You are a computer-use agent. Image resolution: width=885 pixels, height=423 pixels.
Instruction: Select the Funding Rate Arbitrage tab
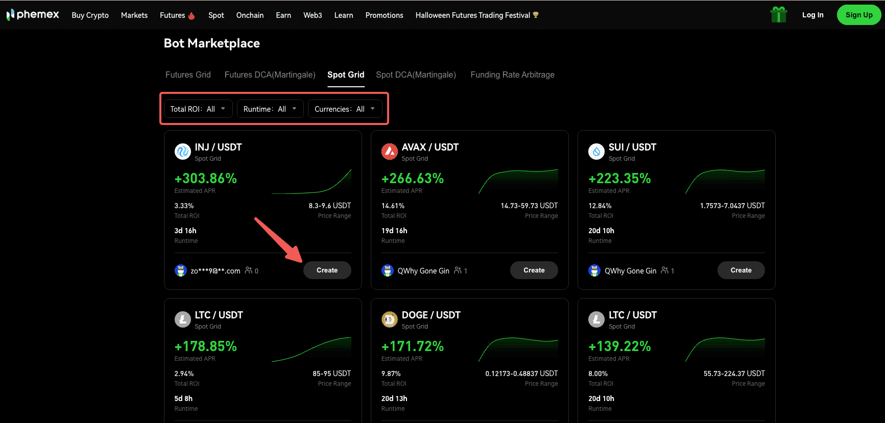512,75
